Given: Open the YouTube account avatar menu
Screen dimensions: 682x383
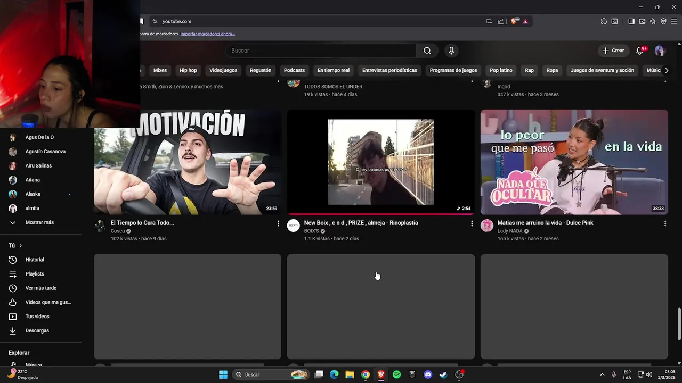Looking at the screenshot, I should (x=660, y=51).
